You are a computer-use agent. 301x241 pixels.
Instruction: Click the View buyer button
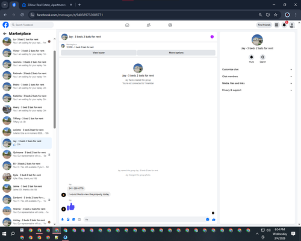click(99, 52)
